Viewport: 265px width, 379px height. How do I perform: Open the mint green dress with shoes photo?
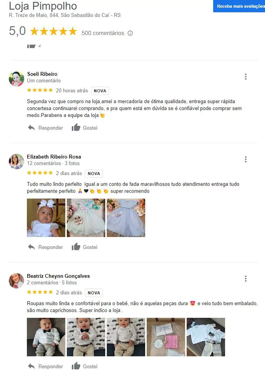click(x=86, y=218)
